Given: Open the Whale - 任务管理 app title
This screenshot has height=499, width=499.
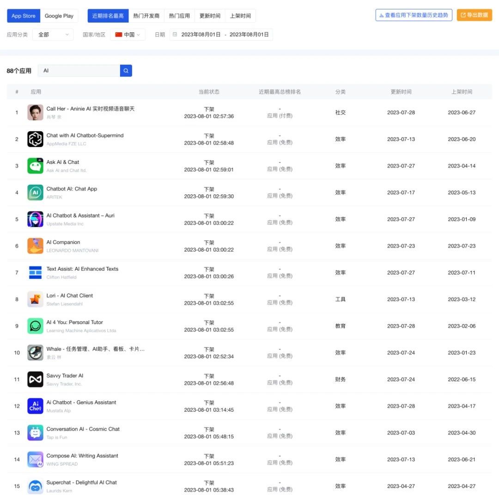Looking at the screenshot, I should coord(95,349).
